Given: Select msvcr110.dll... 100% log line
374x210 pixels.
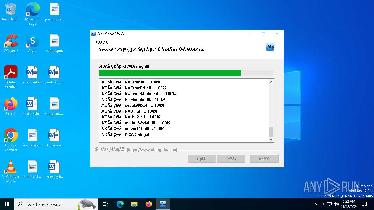Looking at the screenshot, I should [x=133, y=129].
